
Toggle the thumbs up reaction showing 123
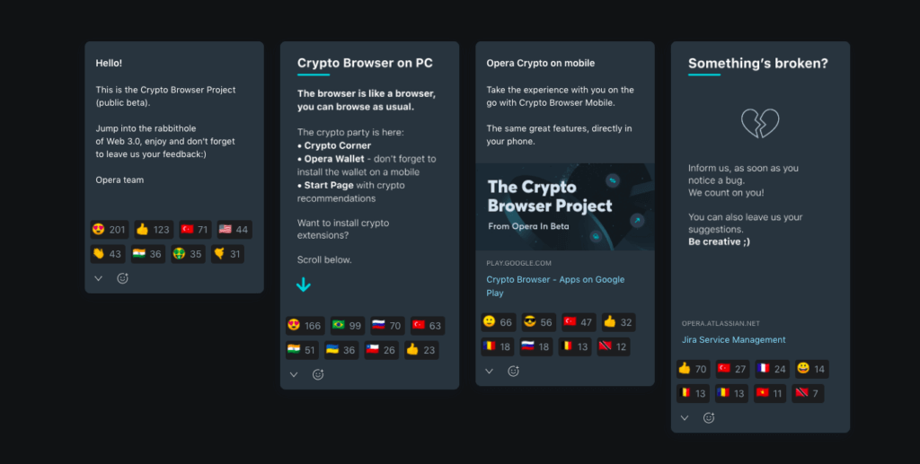[x=153, y=229]
